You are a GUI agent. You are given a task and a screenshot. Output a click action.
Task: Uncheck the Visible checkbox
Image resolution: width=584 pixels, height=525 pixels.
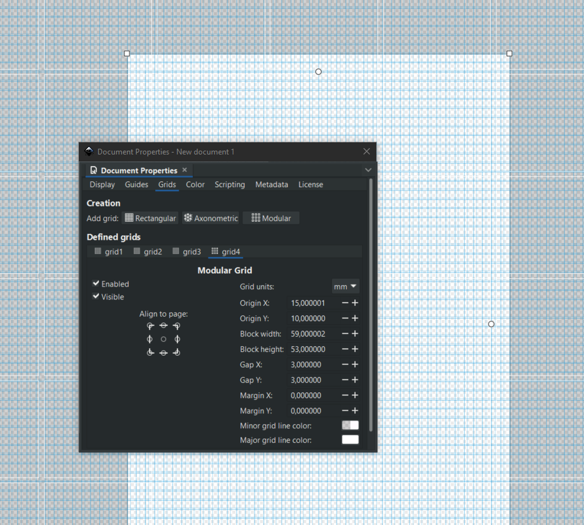[x=96, y=296]
